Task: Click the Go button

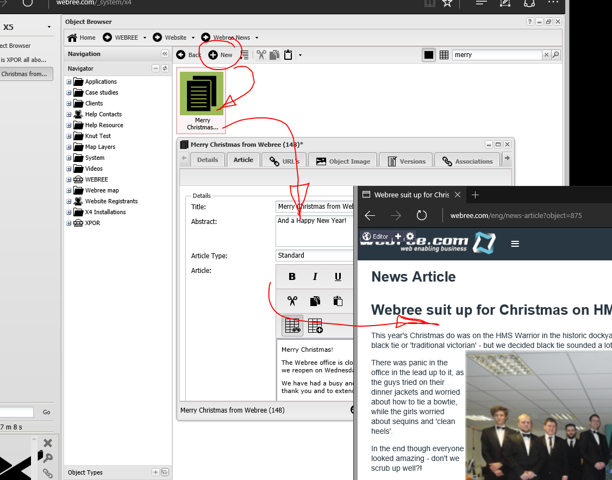Action: coord(46,412)
